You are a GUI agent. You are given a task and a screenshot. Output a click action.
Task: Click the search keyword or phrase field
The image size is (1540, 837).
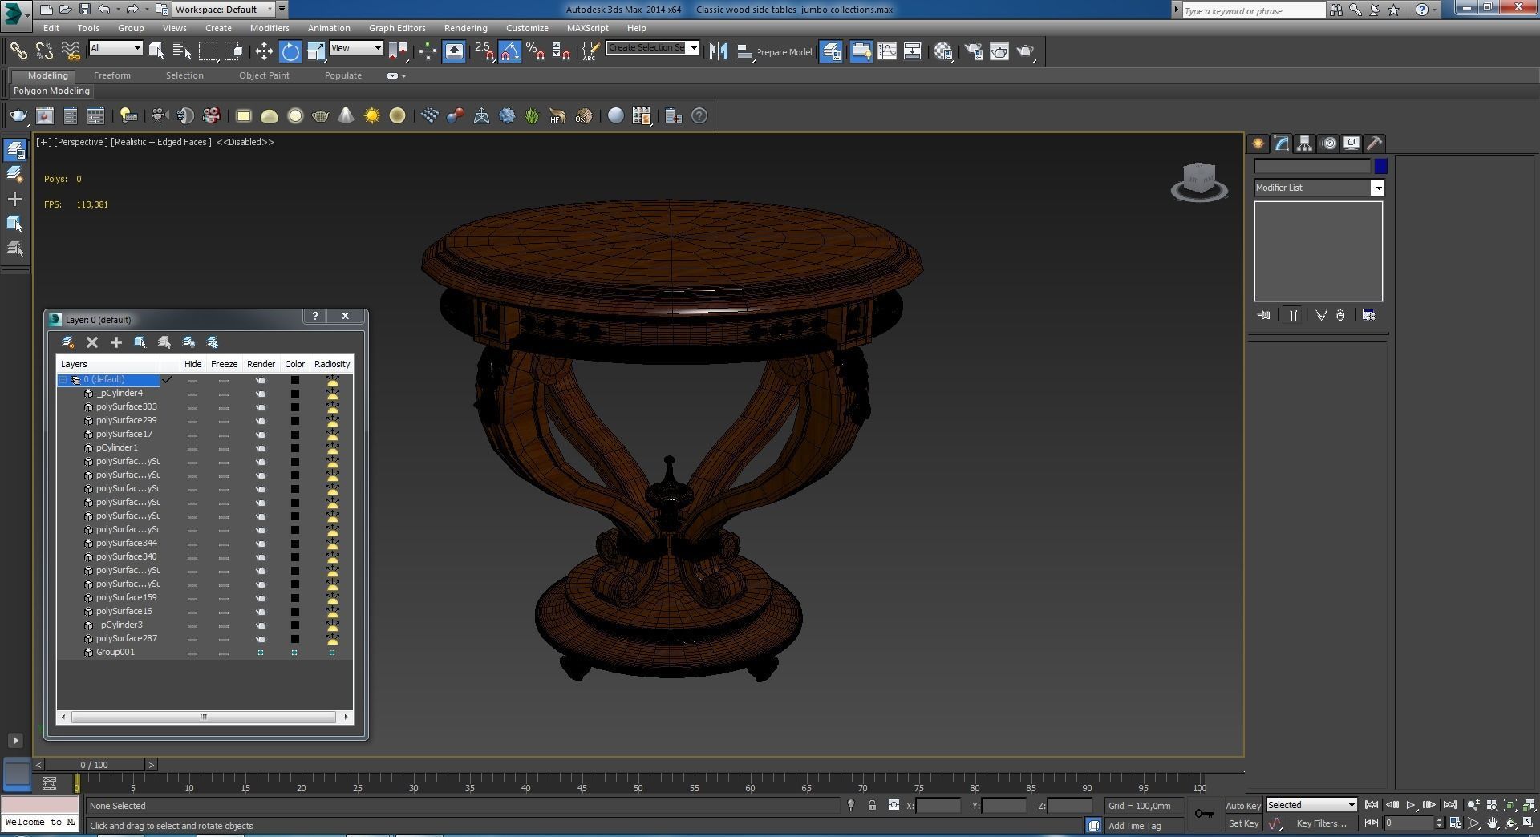coord(1253,10)
